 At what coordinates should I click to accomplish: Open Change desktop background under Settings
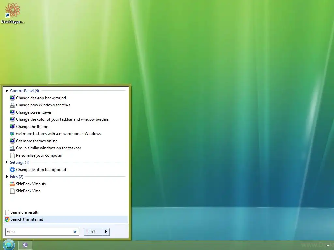[x=41, y=170]
